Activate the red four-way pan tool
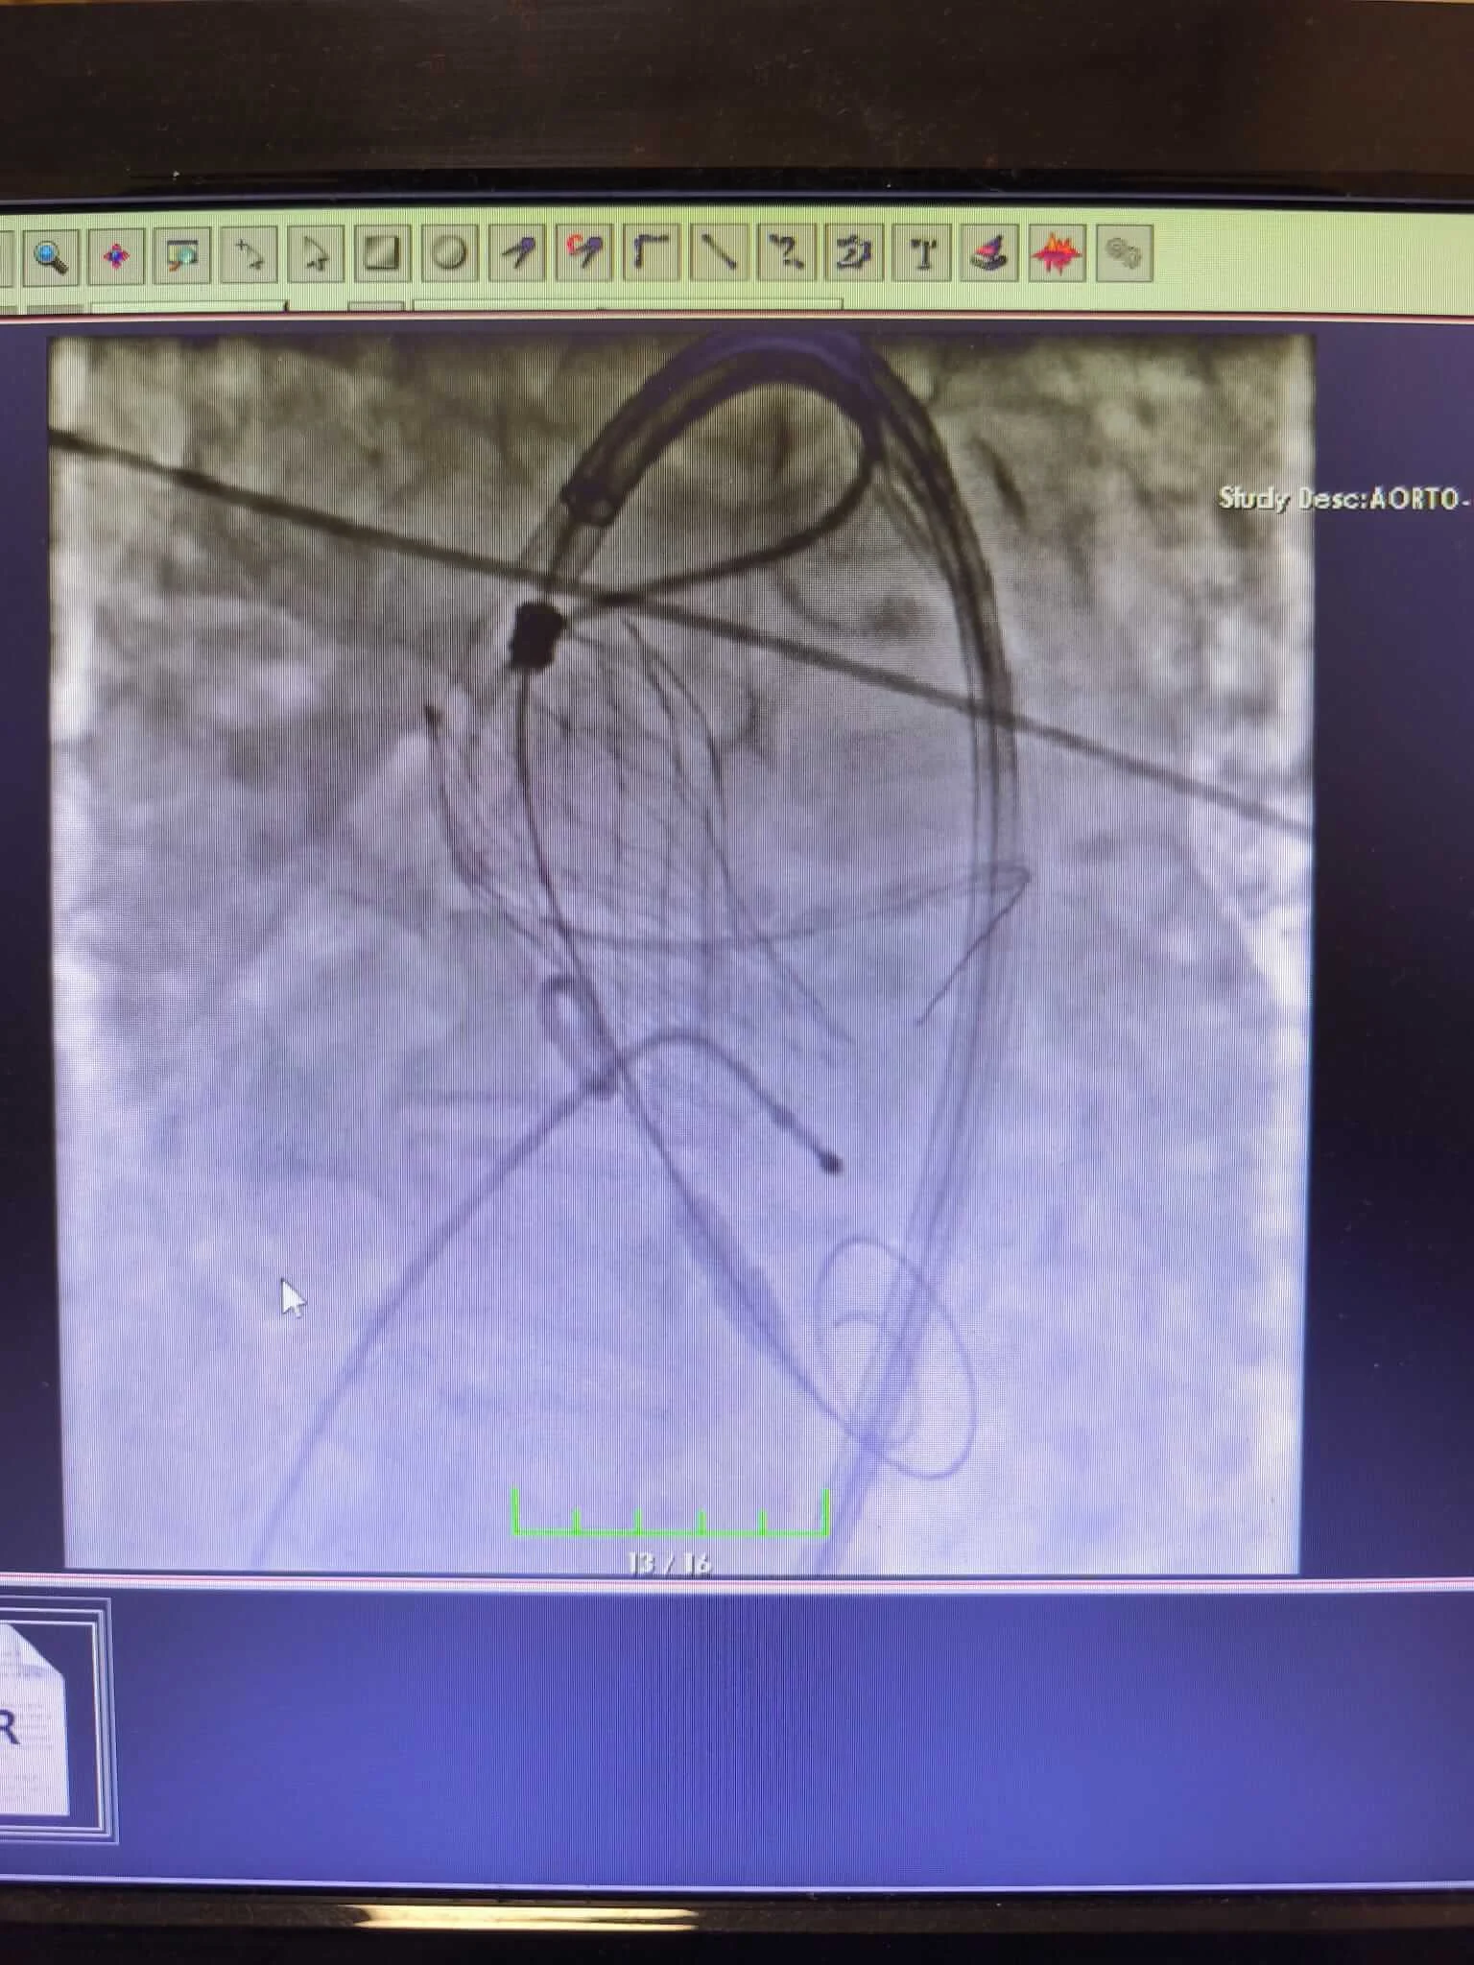1474x1965 pixels. click(x=116, y=256)
